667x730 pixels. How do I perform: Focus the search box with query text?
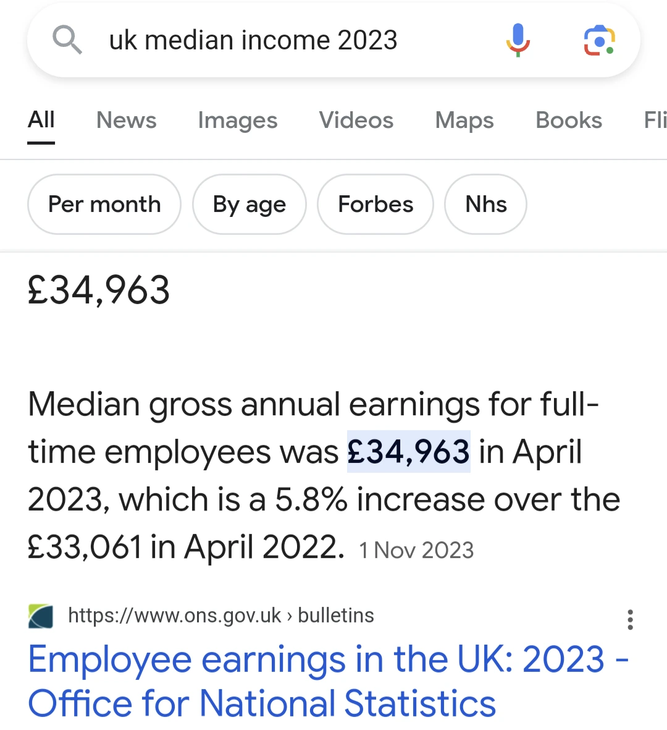[253, 40]
